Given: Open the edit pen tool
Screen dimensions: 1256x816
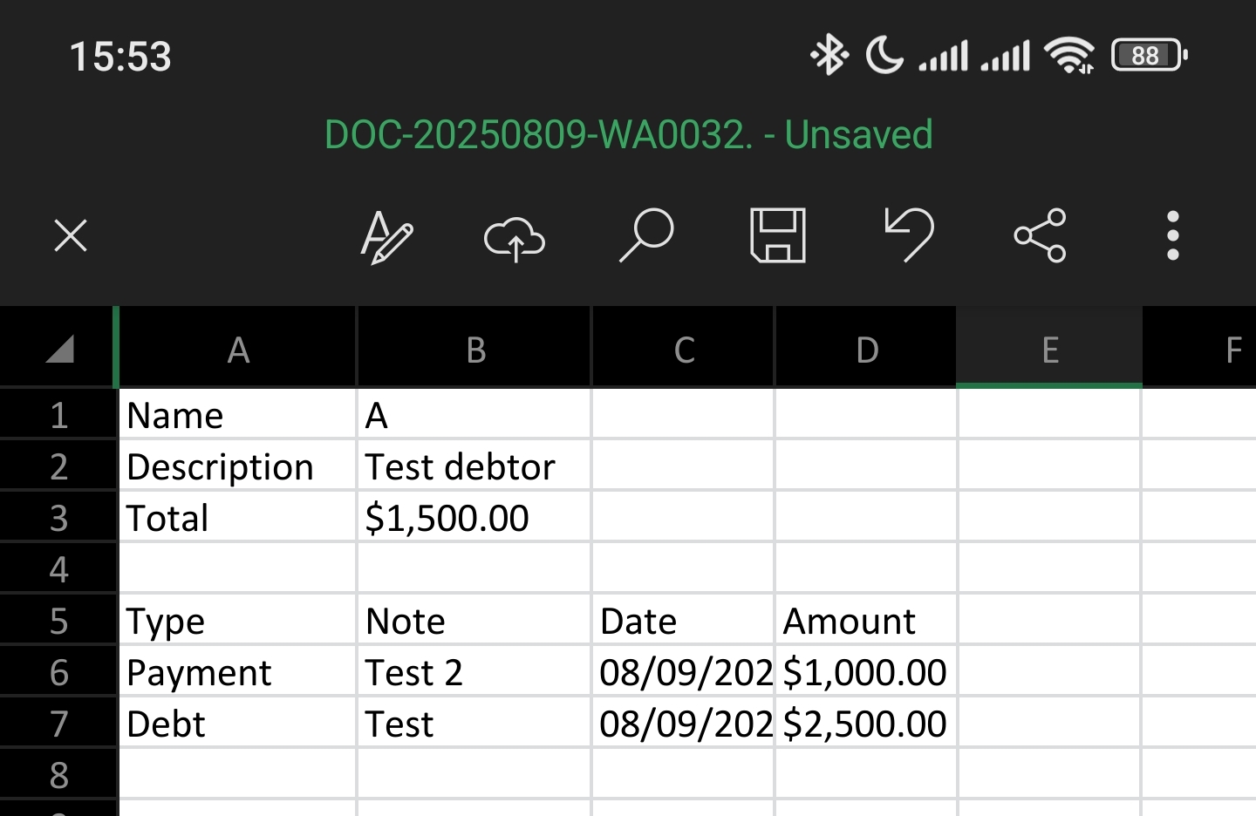Looking at the screenshot, I should pos(386,235).
